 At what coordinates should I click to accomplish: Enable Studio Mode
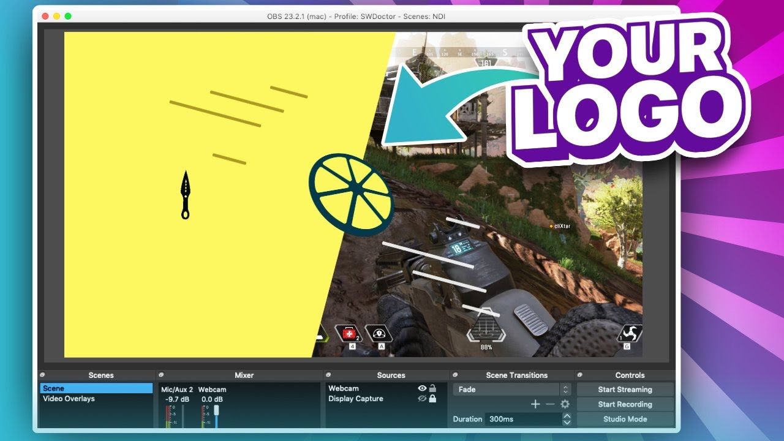pyautogui.click(x=625, y=419)
